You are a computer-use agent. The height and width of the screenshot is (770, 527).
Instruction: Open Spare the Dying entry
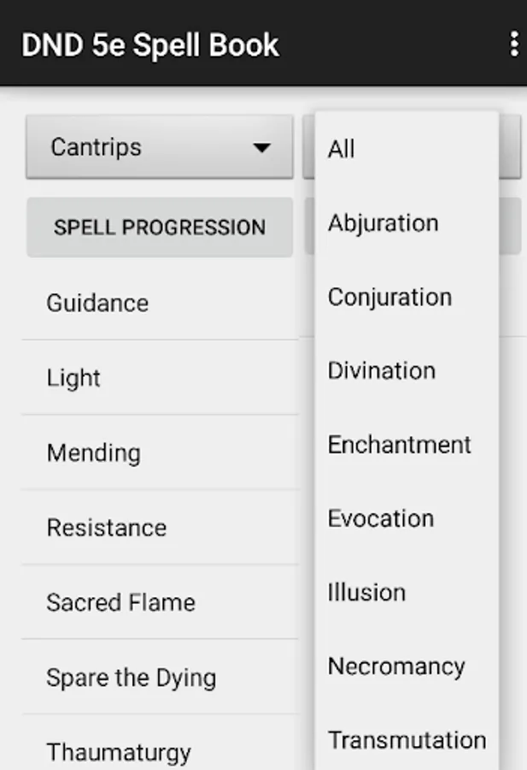pyautogui.click(x=161, y=678)
